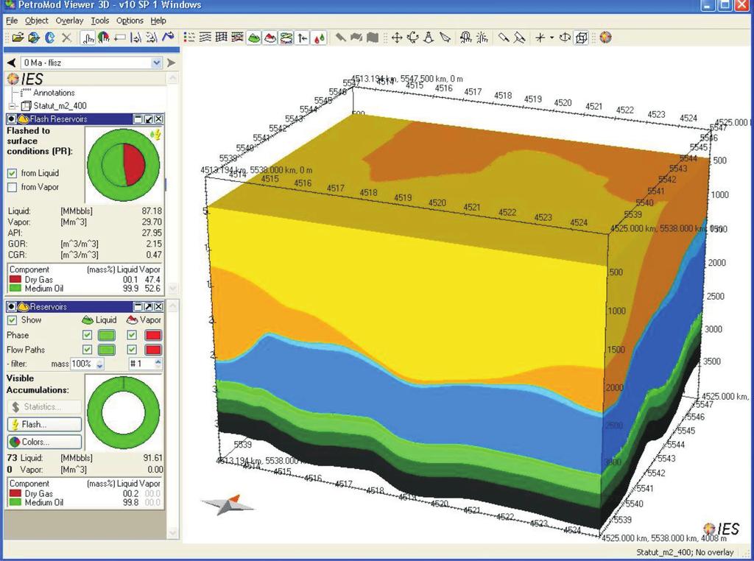The width and height of the screenshot is (754, 561).
Task: Select the Statut_m2_400 tree item
Action: click(x=60, y=106)
